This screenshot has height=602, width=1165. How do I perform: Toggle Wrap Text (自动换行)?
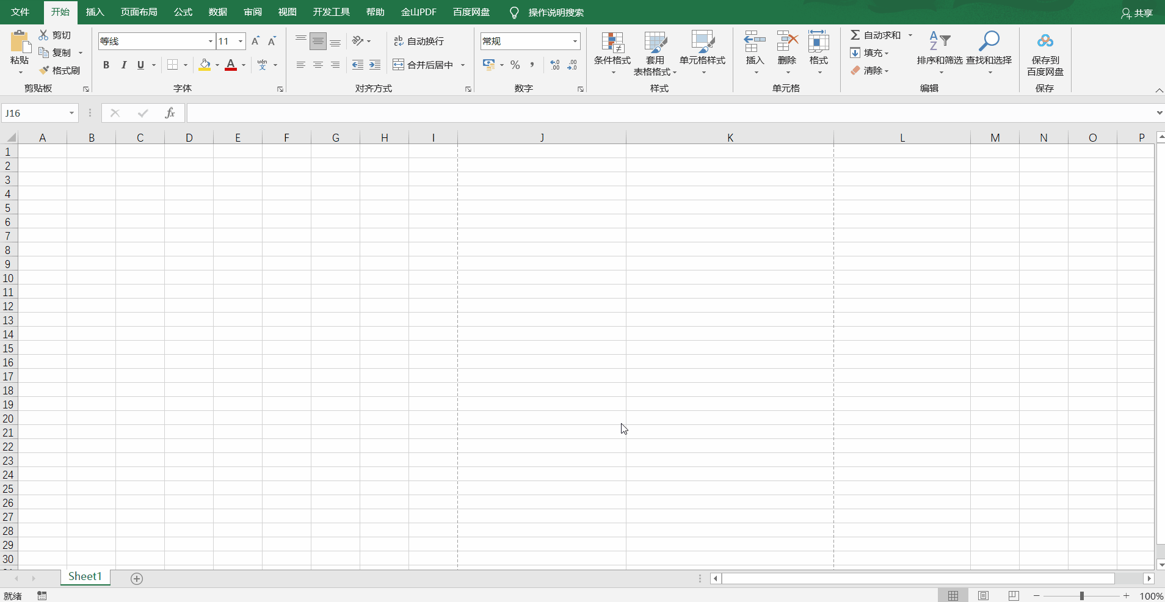click(x=419, y=41)
